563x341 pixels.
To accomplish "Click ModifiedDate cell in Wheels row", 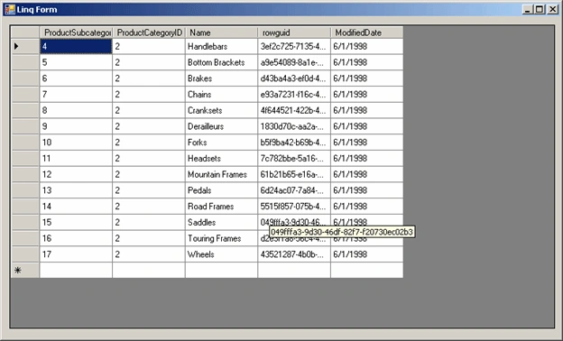I will click(x=367, y=254).
